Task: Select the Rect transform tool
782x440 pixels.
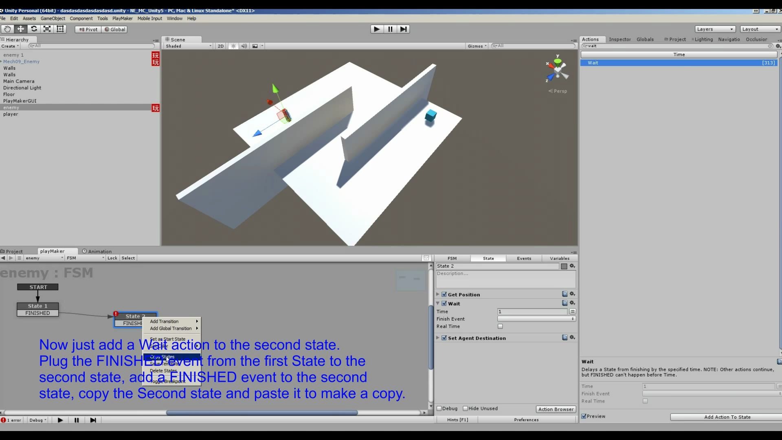Action: (x=60, y=29)
